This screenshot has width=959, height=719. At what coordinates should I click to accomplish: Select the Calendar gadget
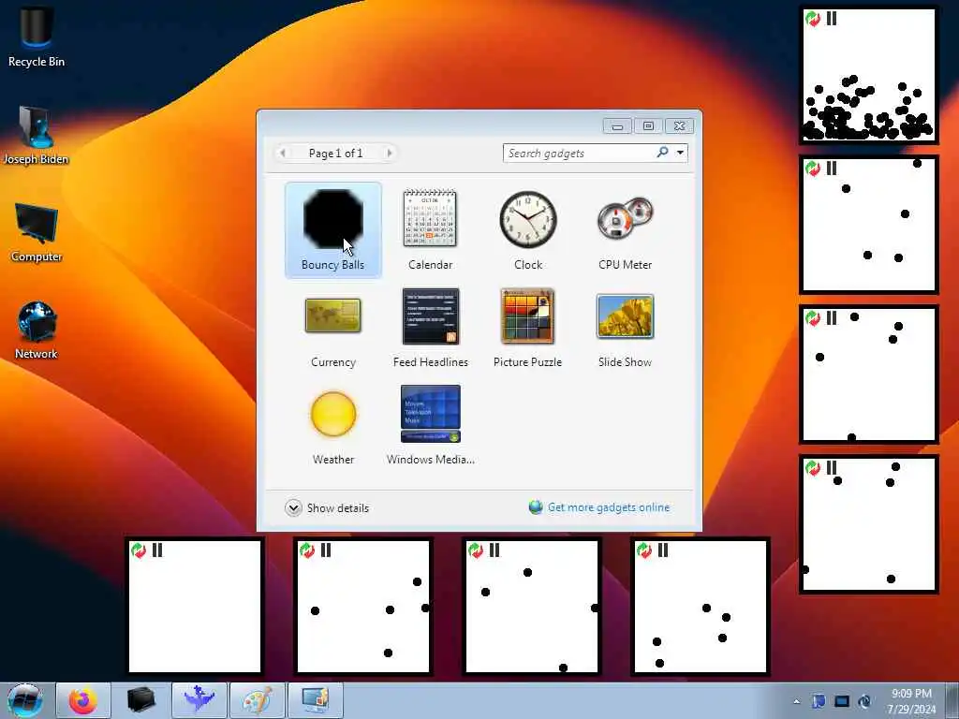430,230
